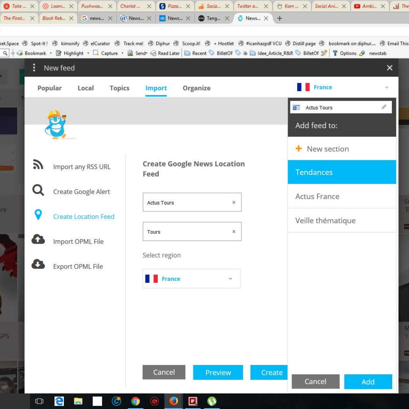Open uTorrent from the taskbar
Viewport: 409px width, 409px height.
point(212,401)
